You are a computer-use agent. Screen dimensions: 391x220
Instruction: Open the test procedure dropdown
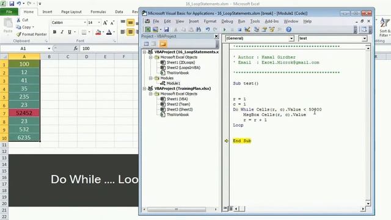tap(364, 38)
